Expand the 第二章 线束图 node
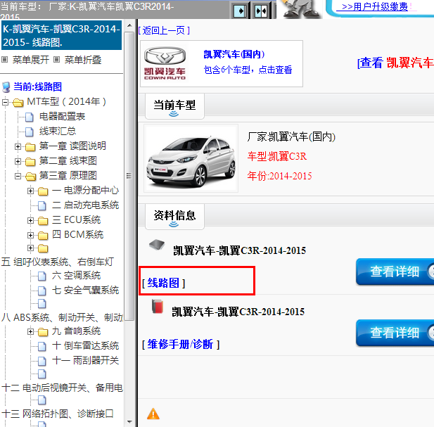Screen dimensions: 434x427 click(18, 161)
